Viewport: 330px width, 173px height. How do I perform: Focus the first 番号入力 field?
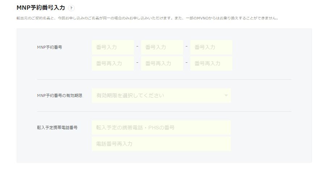point(113,47)
